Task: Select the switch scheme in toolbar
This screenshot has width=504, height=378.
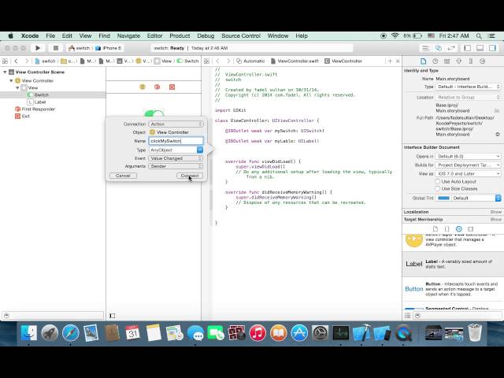Action: point(80,48)
